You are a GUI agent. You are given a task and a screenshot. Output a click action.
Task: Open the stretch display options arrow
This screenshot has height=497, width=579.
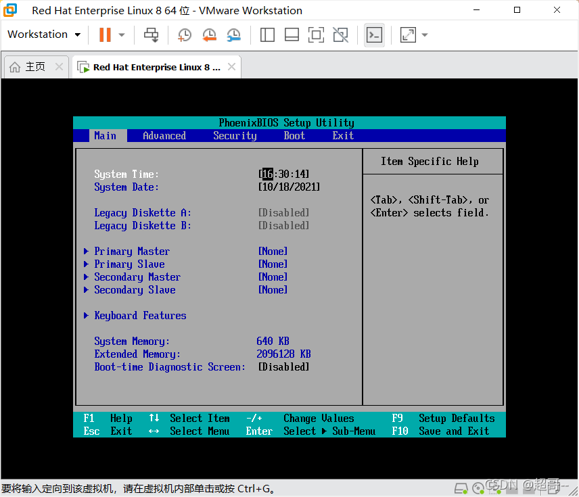click(425, 35)
